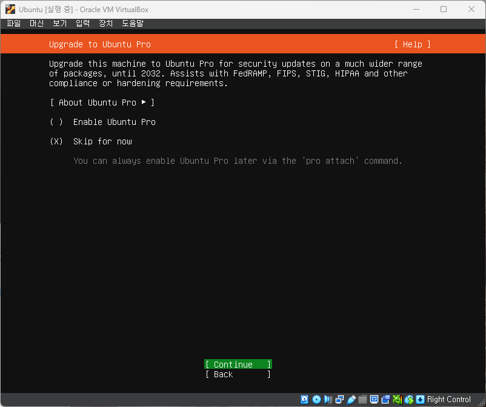Click the optical disc status icon
This screenshot has width=486, height=407.
[x=316, y=399]
